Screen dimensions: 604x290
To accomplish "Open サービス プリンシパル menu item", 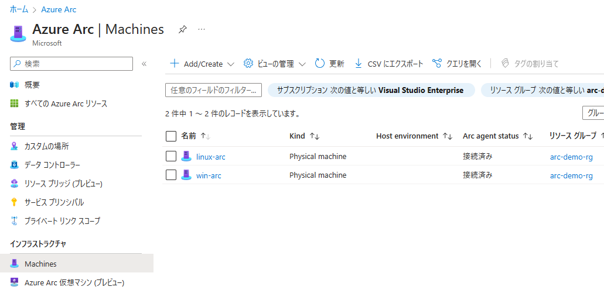I will coord(54,202).
